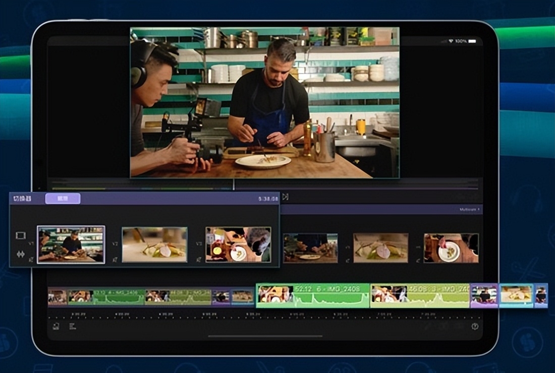The height and width of the screenshot is (373, 555).
Task: Click the timecode readout in the switcher header
Action: (x=268, y=199)
